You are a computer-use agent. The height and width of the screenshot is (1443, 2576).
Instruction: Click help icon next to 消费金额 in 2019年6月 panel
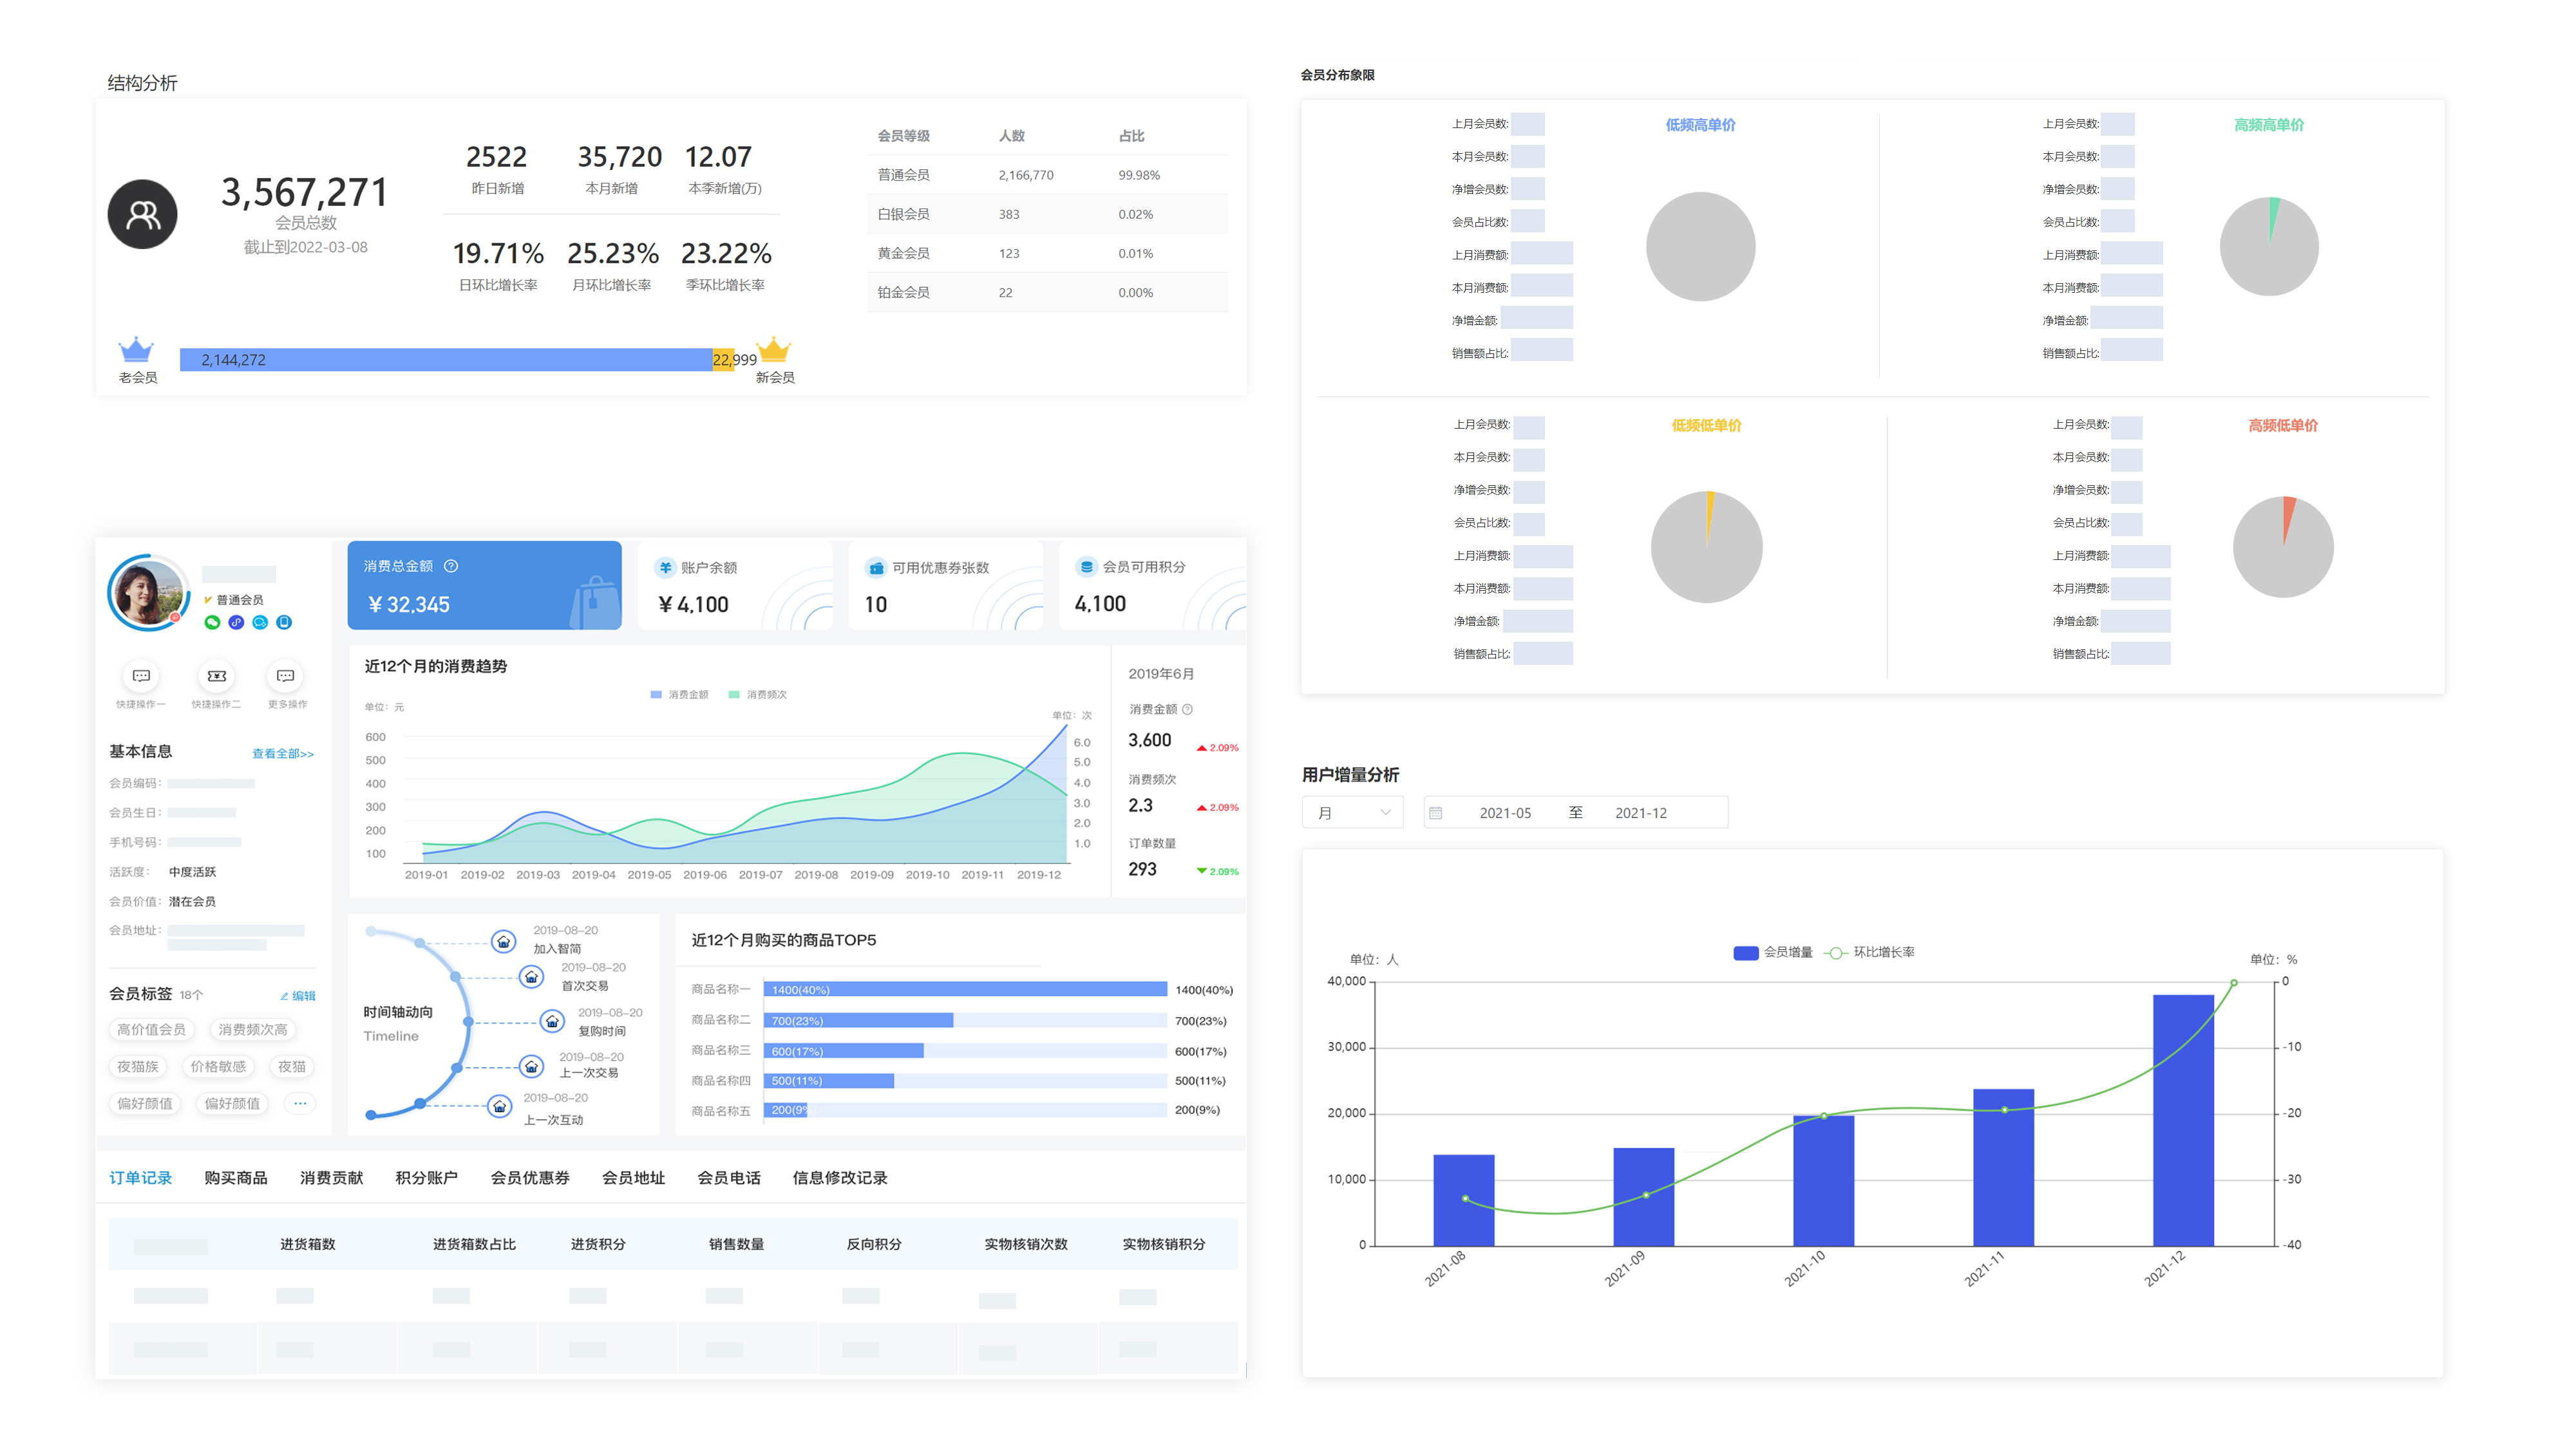[x=1187, y=709]
